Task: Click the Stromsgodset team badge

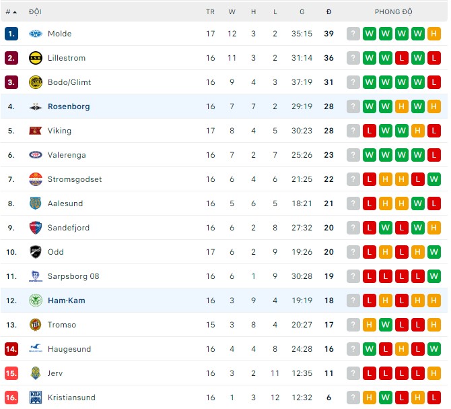Action: coord(36,179)
